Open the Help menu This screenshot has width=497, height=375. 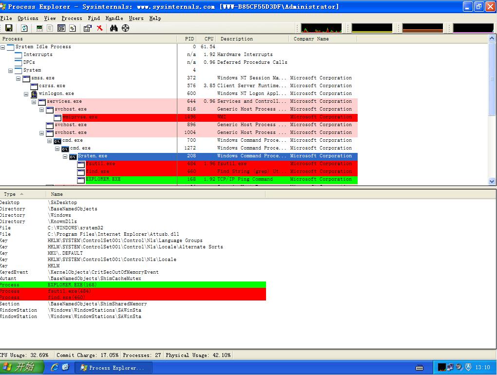pyautogui.click(x=155, y=19)
